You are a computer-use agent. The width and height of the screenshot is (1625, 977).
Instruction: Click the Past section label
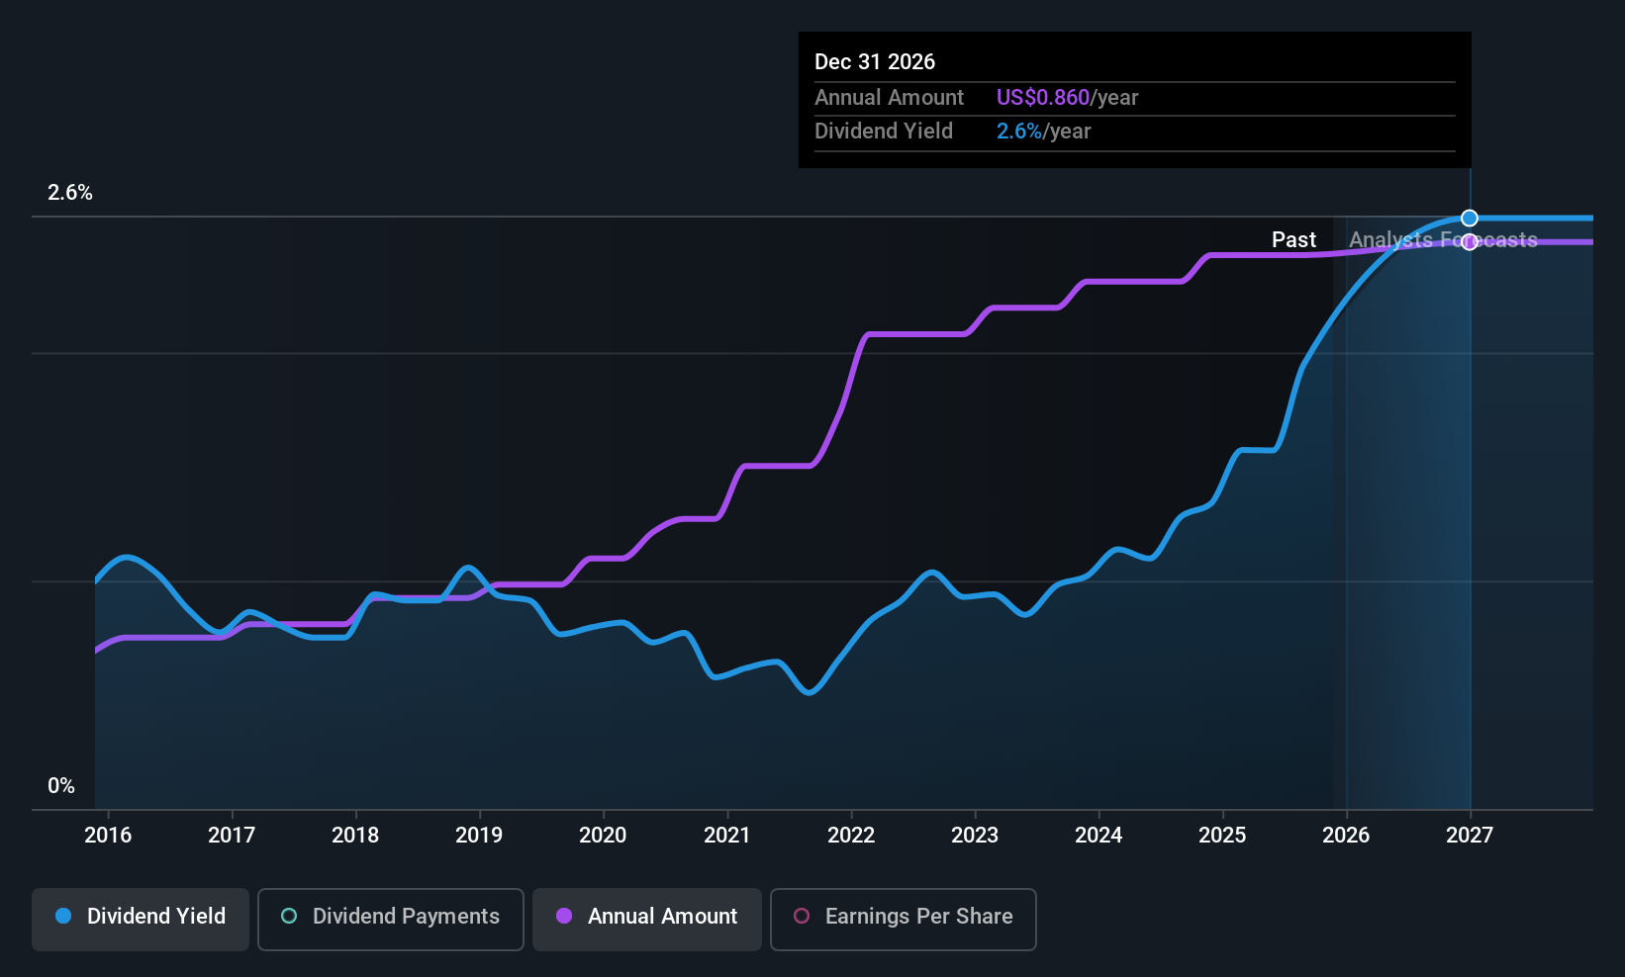[1293, 240]
